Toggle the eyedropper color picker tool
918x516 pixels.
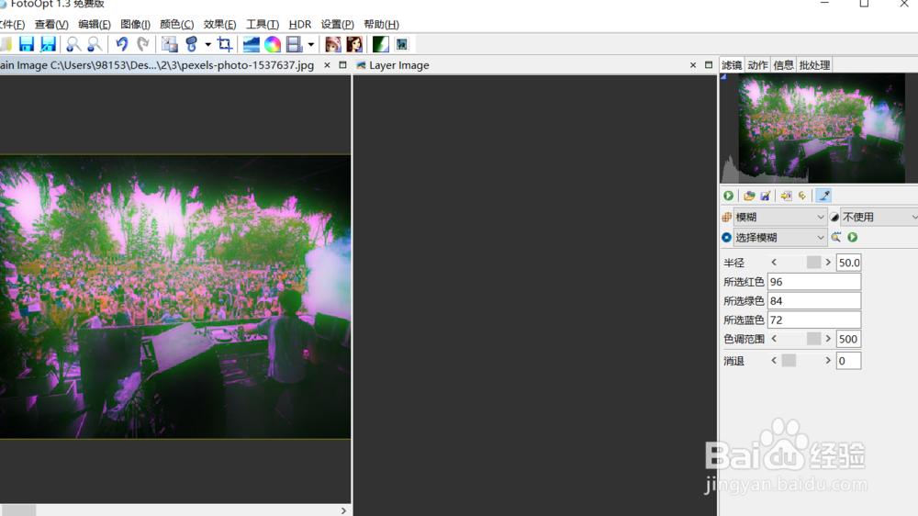point(823,196)
